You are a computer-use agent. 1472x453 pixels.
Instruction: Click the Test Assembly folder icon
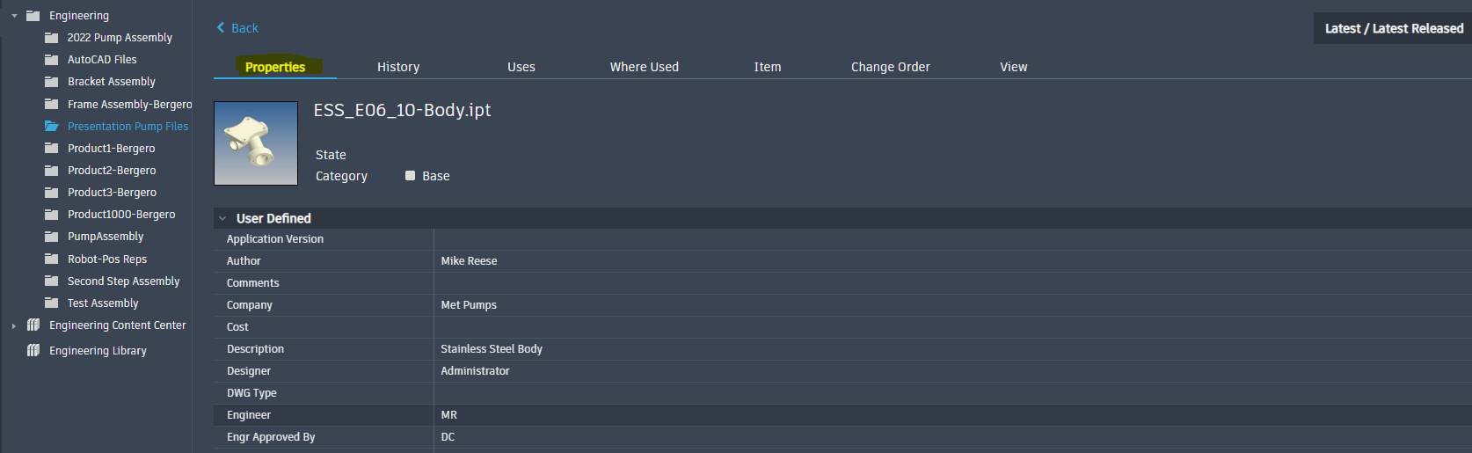pos(51,303)
